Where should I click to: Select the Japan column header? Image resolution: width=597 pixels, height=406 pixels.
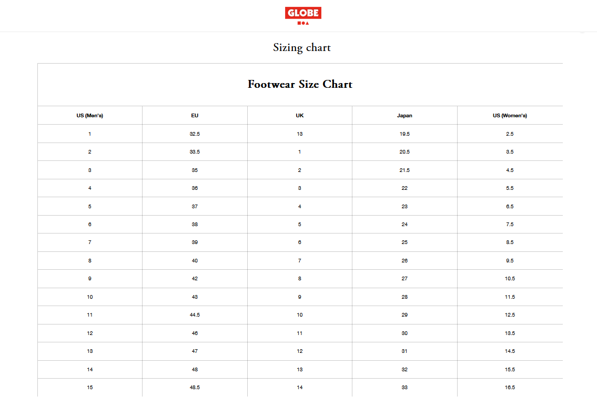tap(404, 115)
